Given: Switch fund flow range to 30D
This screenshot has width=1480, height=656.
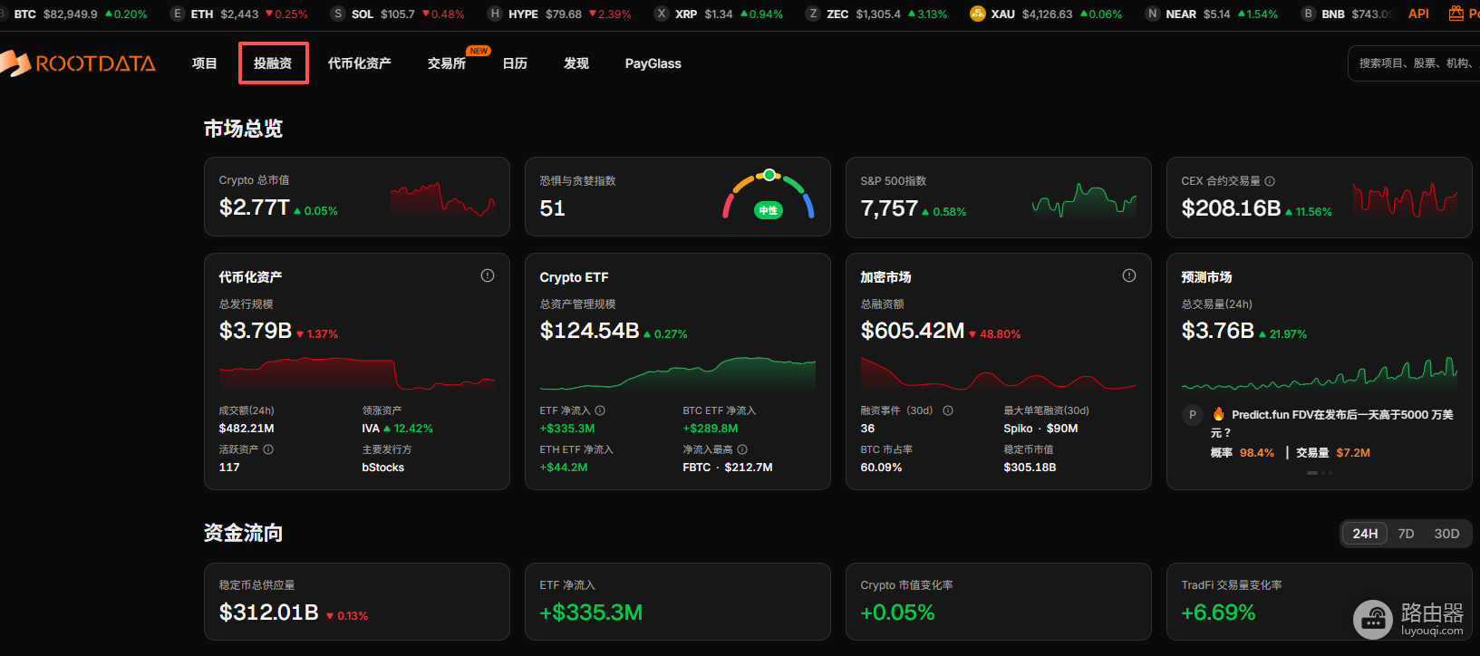Looking at the screenshot, I should [1446, 534].
